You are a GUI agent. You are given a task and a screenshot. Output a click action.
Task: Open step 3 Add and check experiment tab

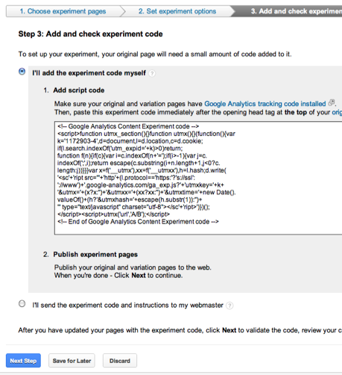(289, 11)
